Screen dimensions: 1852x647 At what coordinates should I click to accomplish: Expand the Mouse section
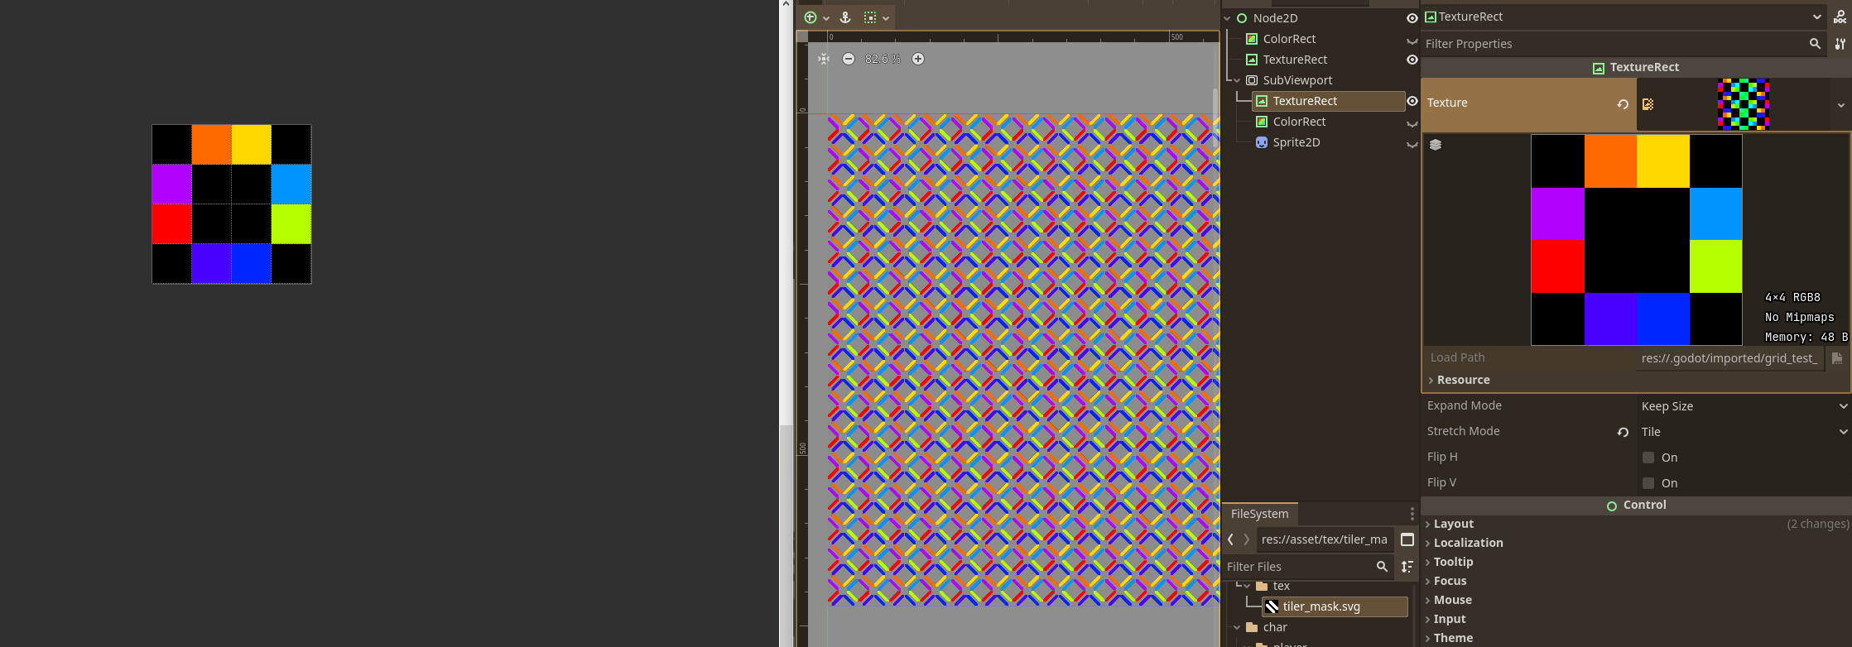(x=1452, y=600)
